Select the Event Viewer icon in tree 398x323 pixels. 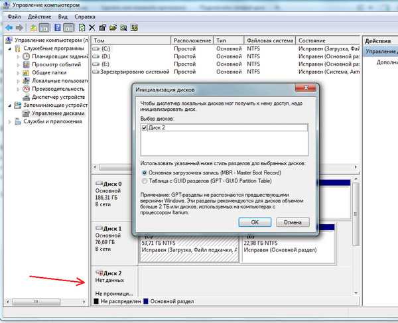point(26,64)
